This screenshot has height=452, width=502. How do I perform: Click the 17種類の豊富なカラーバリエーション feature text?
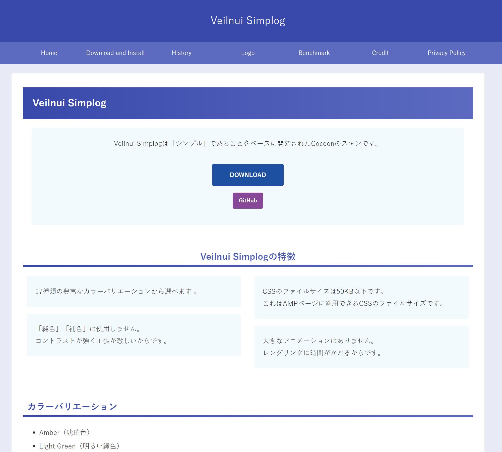coord(116,291)
